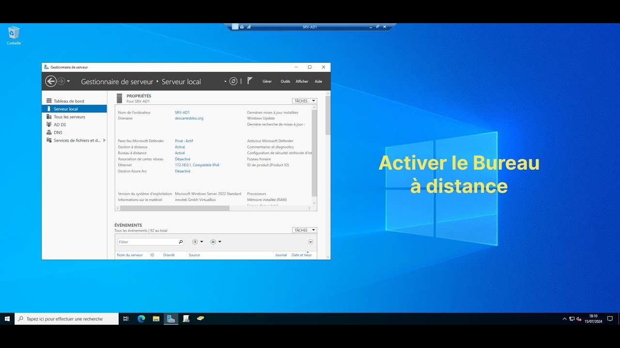
Task: Click the Windows Start button
Action: click(7, 319)
